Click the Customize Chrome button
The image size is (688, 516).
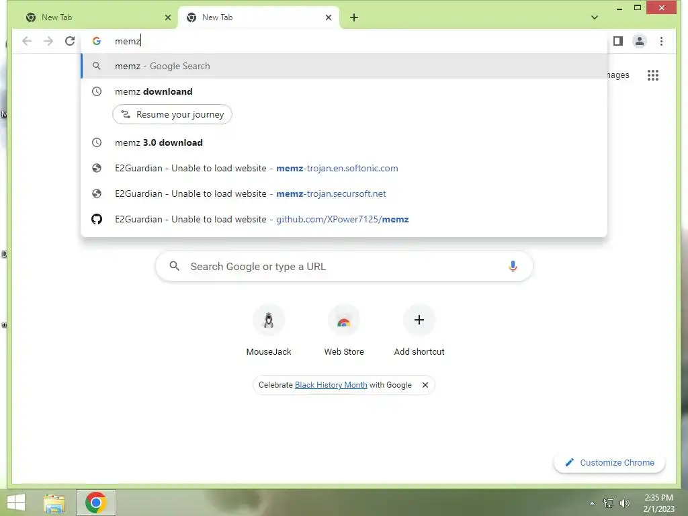pyautogui.click(x=609, y=462)
